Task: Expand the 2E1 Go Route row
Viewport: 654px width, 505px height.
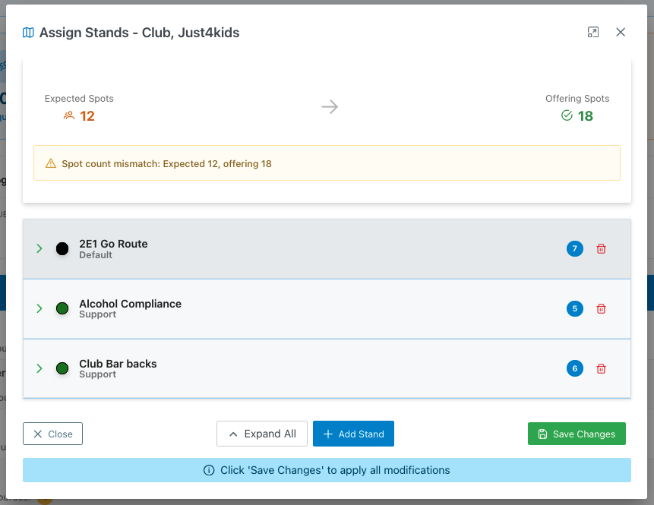Action: coord(39,249)
